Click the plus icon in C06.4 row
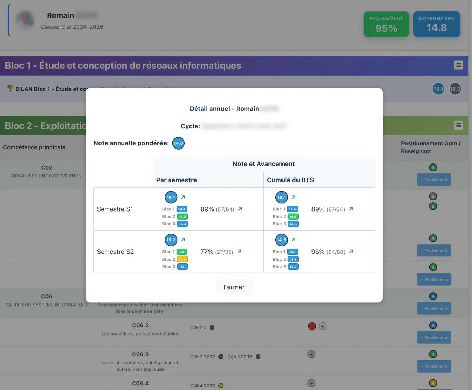The height and width of the screenshot is (390, 472). [311, 383]
